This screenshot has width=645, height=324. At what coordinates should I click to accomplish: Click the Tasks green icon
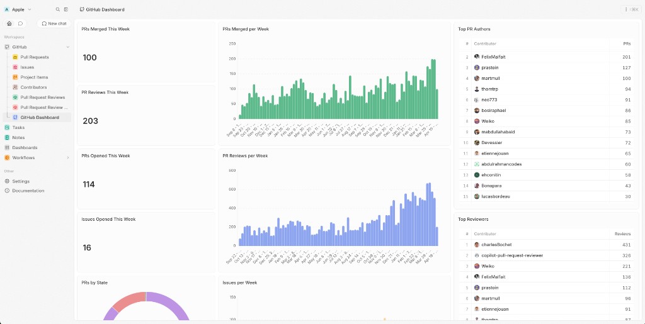7,128
